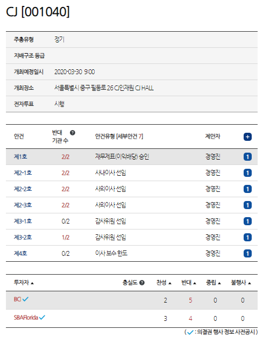The width and height of the screenshot is (263, 337).
Task: Open detail badge for 제2-3호 agenda
Action: (247, 205)
